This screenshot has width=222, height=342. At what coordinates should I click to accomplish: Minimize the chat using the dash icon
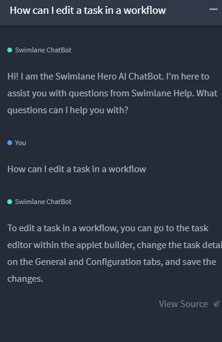point(213,9)
